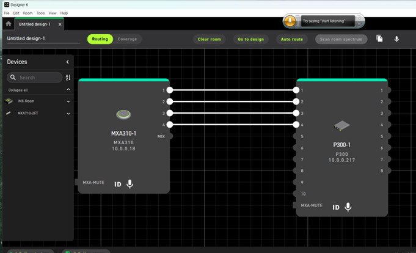Click the Devices search field
This screenshot has width=416, height=253.
click(x=34, y=78)
